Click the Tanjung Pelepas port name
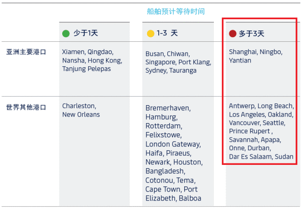The width and height of the screenshot is (302, 209). tap(87, 69)
